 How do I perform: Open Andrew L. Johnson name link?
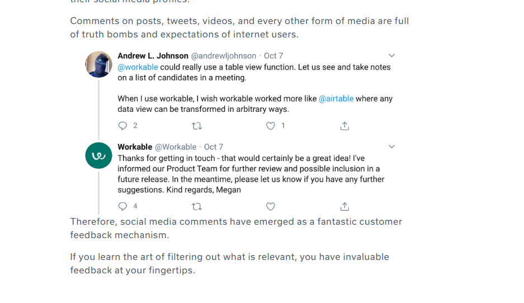153,56
